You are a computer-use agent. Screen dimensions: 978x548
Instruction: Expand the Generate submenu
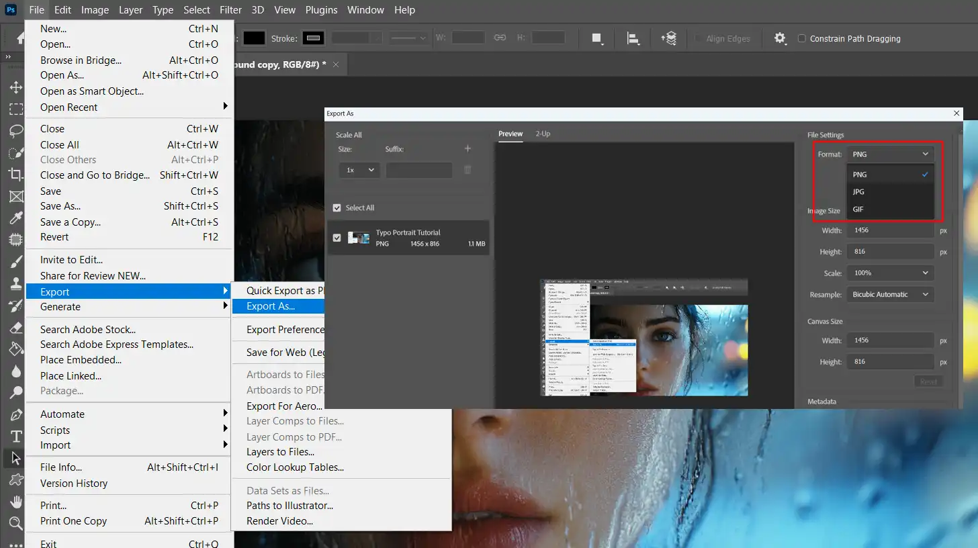coord(129,306)
